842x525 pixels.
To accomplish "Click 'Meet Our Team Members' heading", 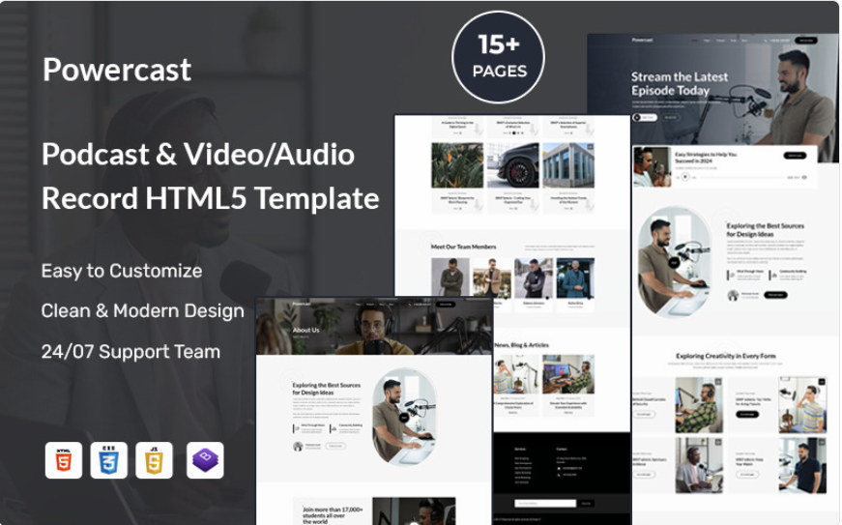I will point(463,247).
